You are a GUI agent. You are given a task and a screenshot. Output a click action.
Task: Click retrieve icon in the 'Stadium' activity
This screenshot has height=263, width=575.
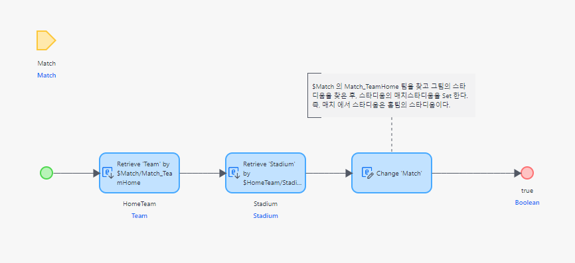coord(234,173)
